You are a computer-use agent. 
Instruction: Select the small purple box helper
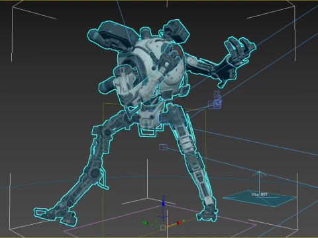163,147
